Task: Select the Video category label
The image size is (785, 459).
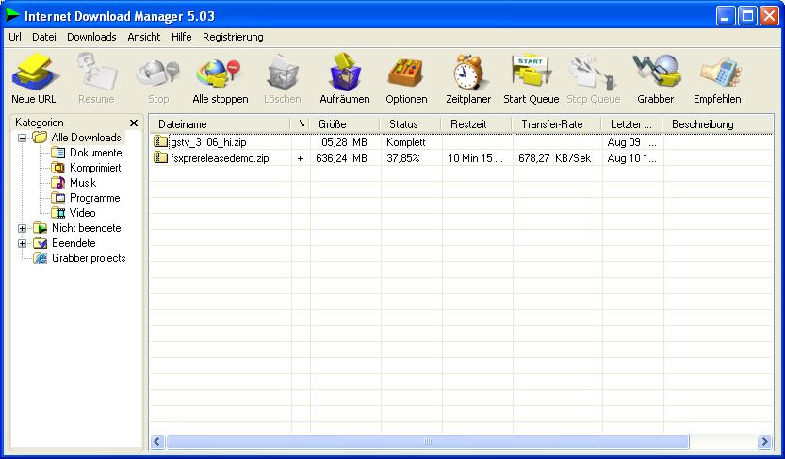Action: coord(83,213)
